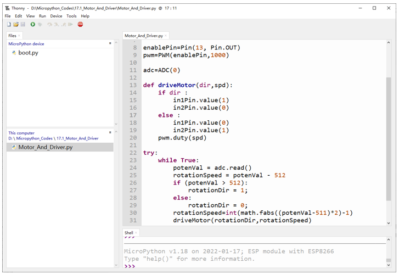Click the Debug bug icon
The image size is (399, 274).
tap(40, 25)
